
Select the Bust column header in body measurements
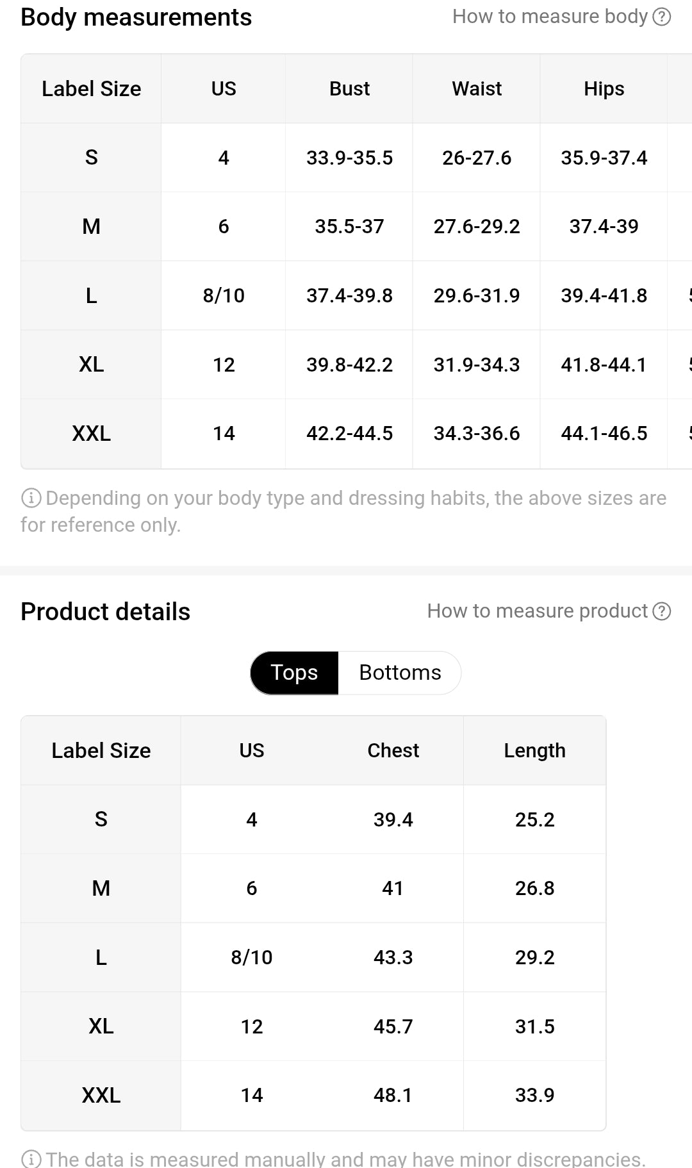(349, 88)
